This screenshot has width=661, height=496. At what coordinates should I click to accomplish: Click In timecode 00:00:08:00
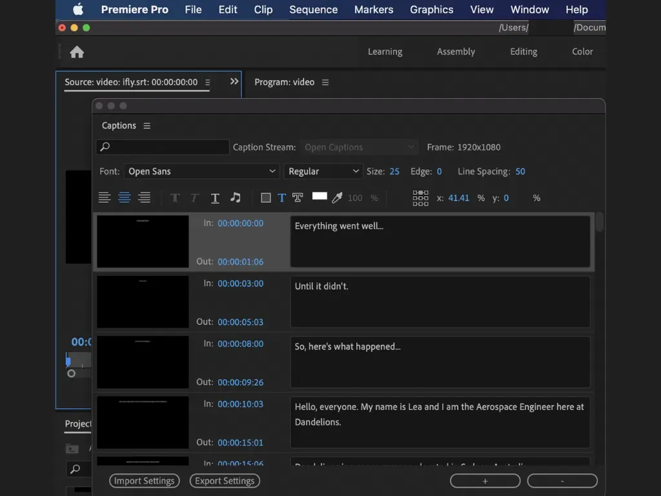click(x=240, y=344)
